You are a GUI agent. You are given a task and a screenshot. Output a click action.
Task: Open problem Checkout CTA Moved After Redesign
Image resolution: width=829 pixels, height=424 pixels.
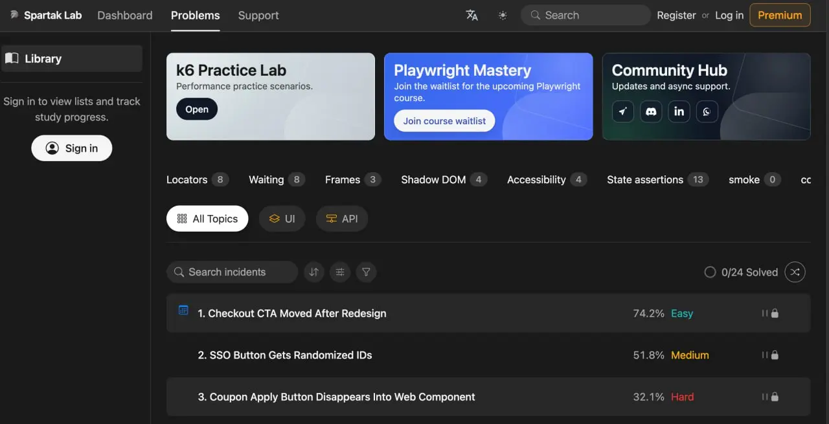[x=488, y=313]
